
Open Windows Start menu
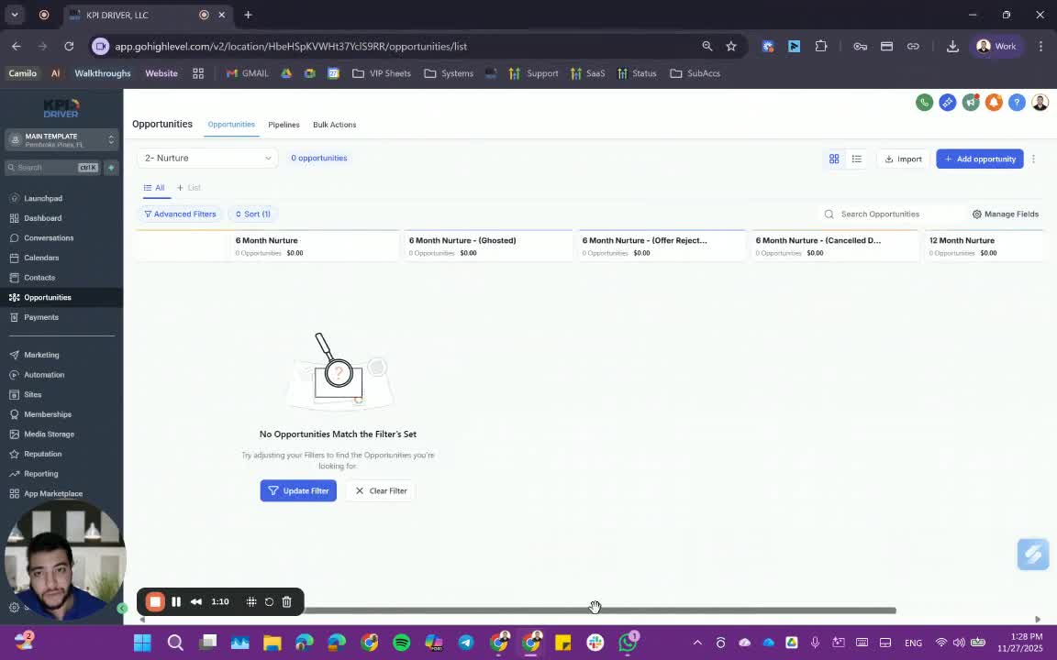[x=142, y=643]
